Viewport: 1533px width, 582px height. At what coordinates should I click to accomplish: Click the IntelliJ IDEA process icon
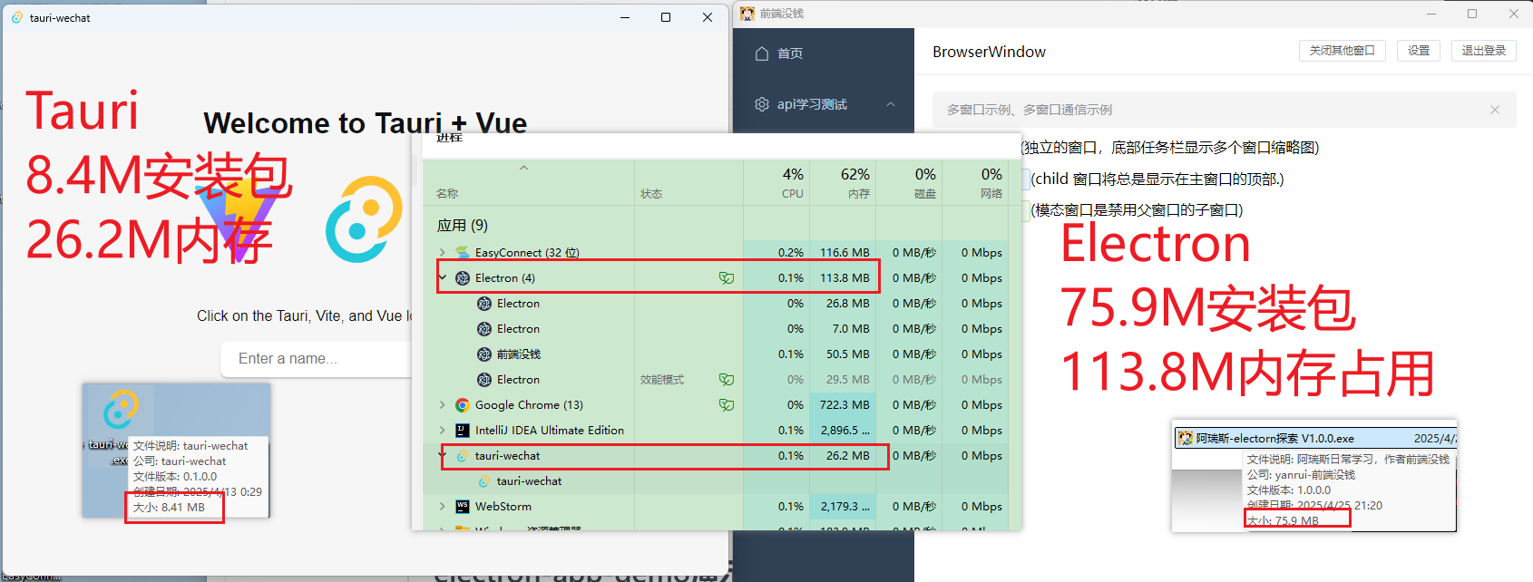[x=463, y=431]
